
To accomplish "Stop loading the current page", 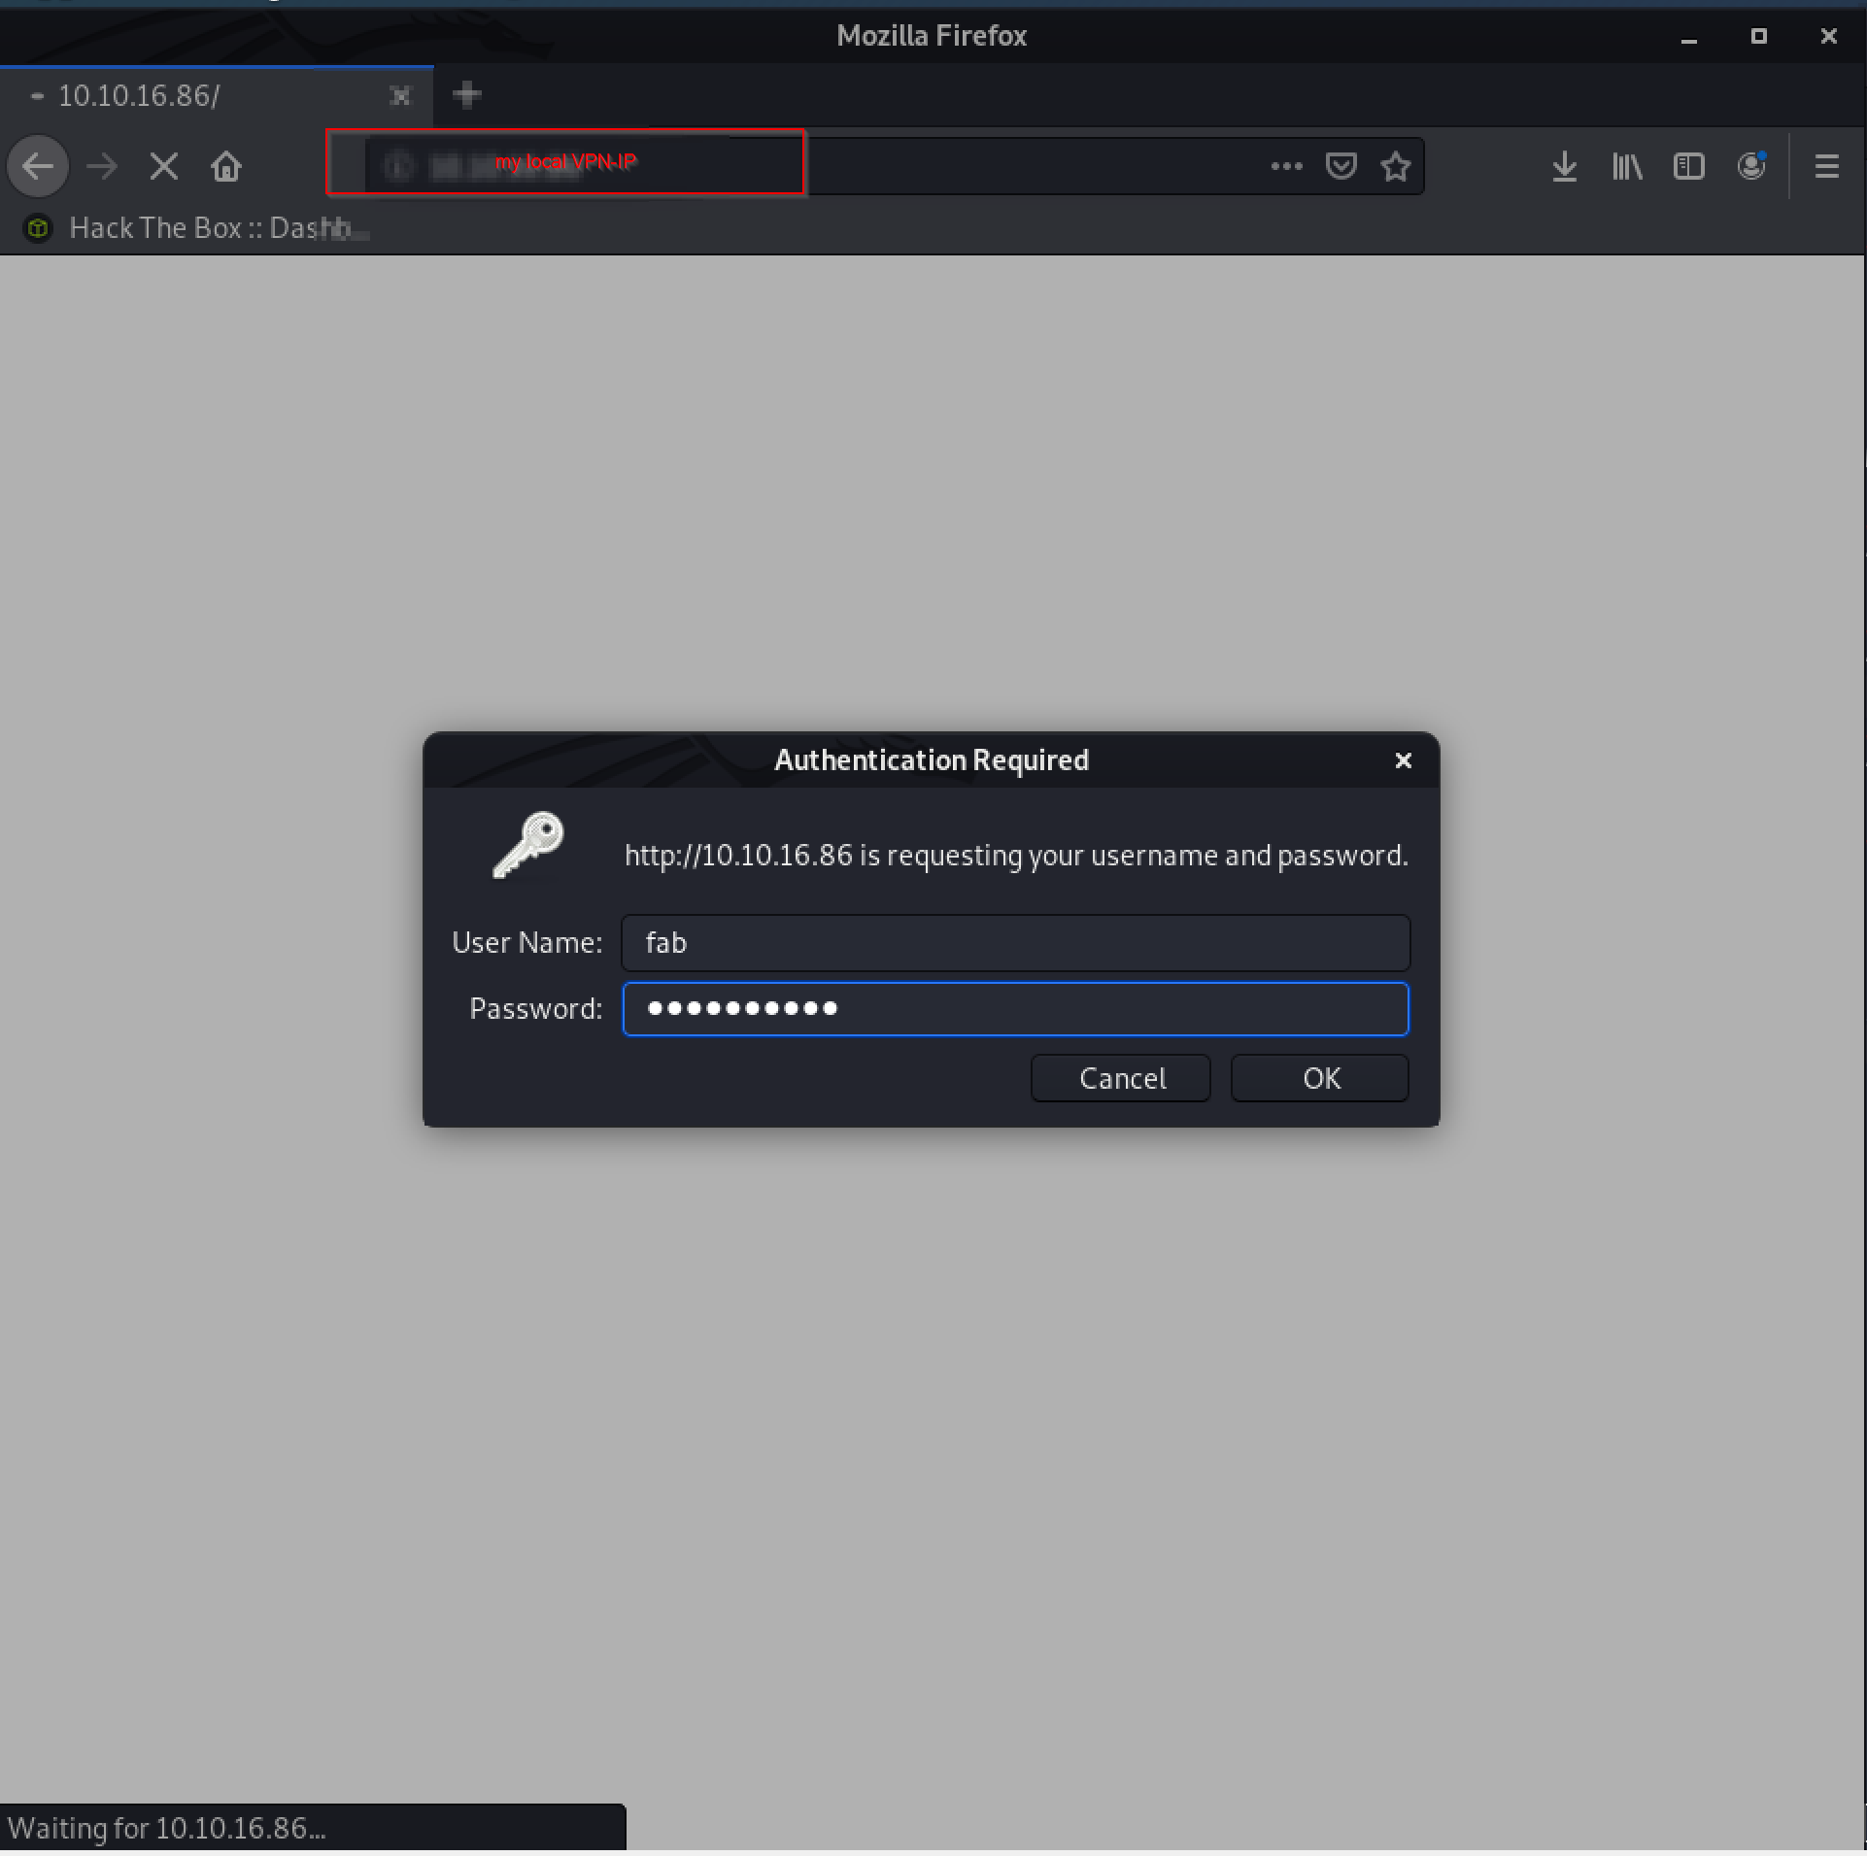I will 164,167.
